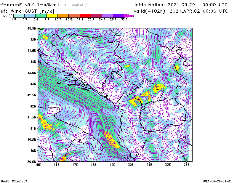This screenshot has width=237, height=183.
Task: Click the legend value 28.4
Action: (x=113, y=19)
